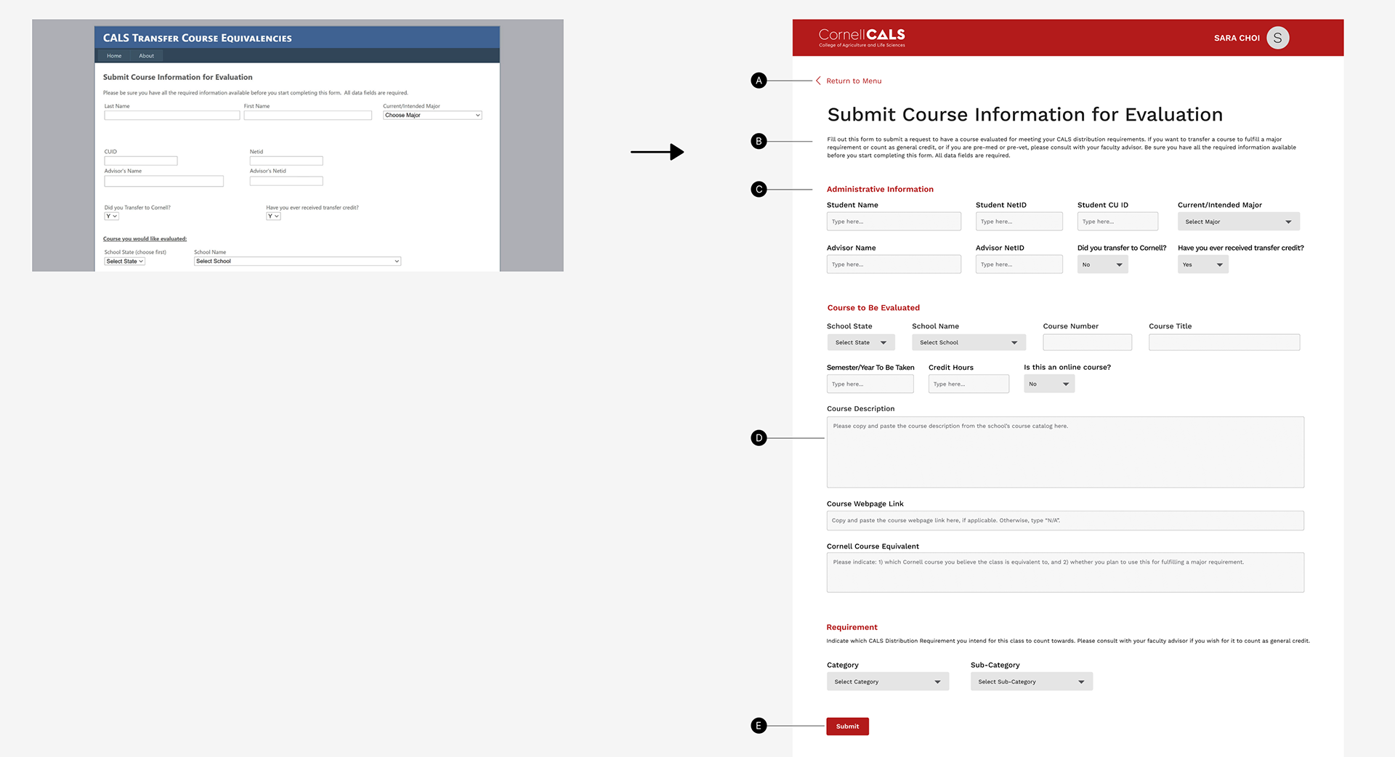Click the Advisor NetID input field

[1019, 264]
